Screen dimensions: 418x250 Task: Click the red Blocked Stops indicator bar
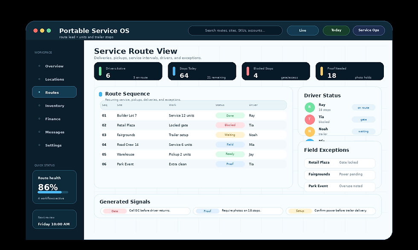(248, 71)
